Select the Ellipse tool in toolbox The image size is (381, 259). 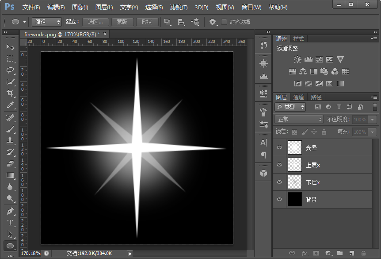pos(10,246)
